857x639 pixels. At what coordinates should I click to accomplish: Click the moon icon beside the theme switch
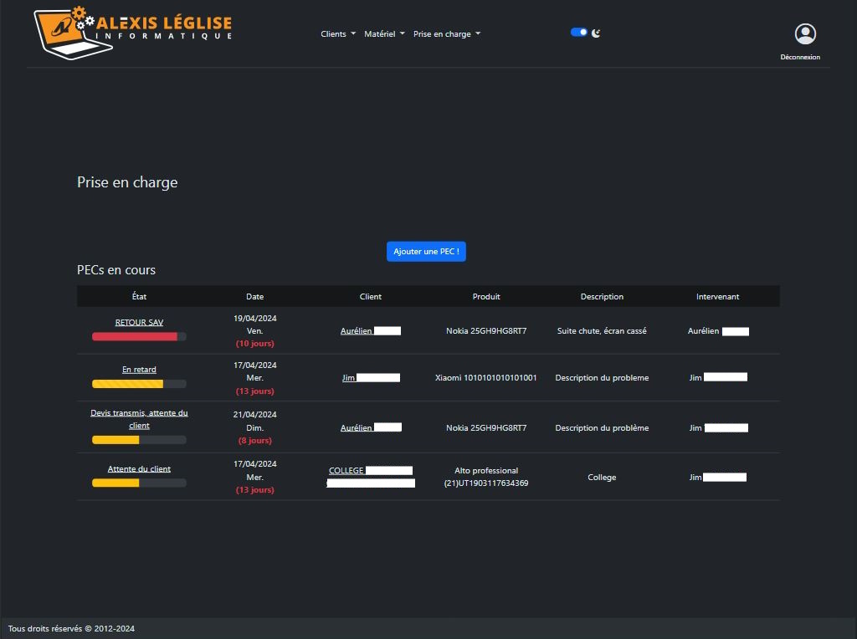point(596,33)
